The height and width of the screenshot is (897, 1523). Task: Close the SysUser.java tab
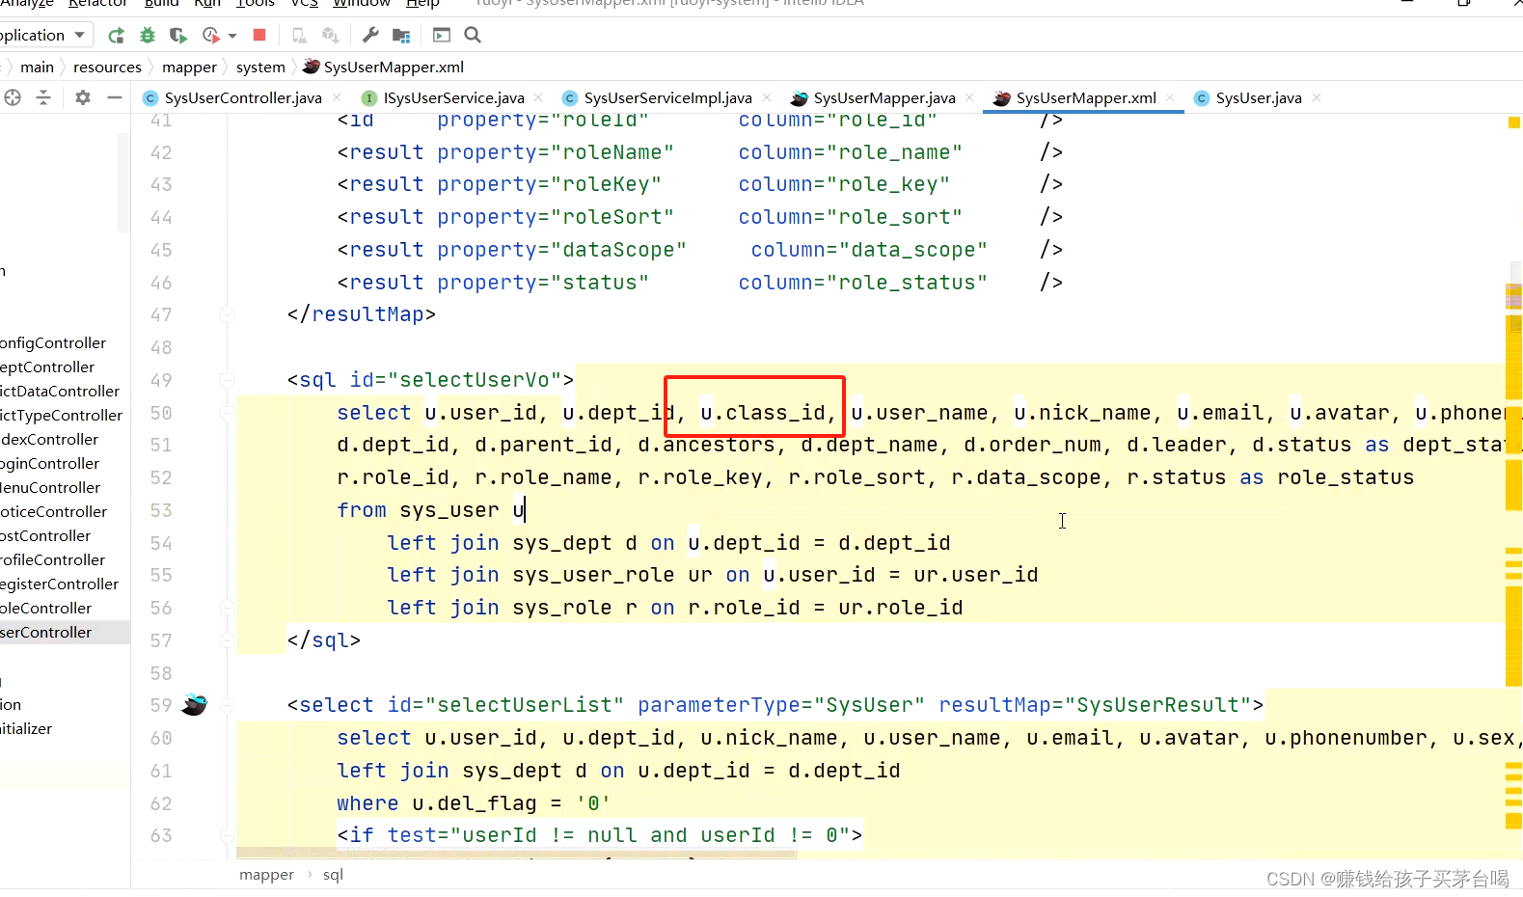(1317, 97)
